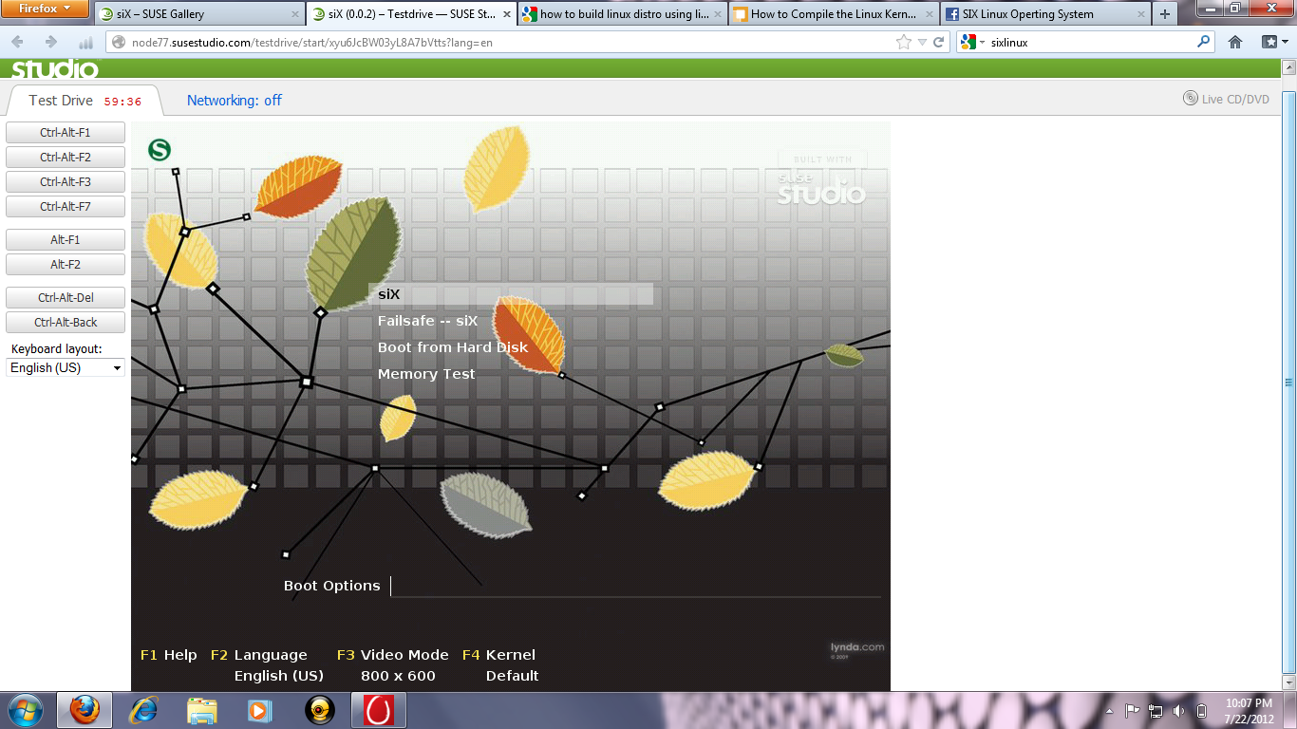The width and height of the screenshot is (1297, 729).
Task: Switch to SIX Linux Operating System tab
Action: (1043, 14)
